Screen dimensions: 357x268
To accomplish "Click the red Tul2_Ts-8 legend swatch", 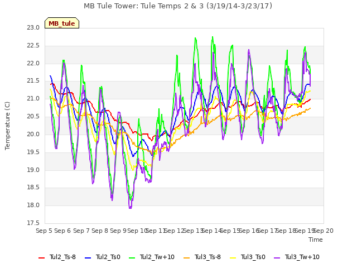I will 42,258.
